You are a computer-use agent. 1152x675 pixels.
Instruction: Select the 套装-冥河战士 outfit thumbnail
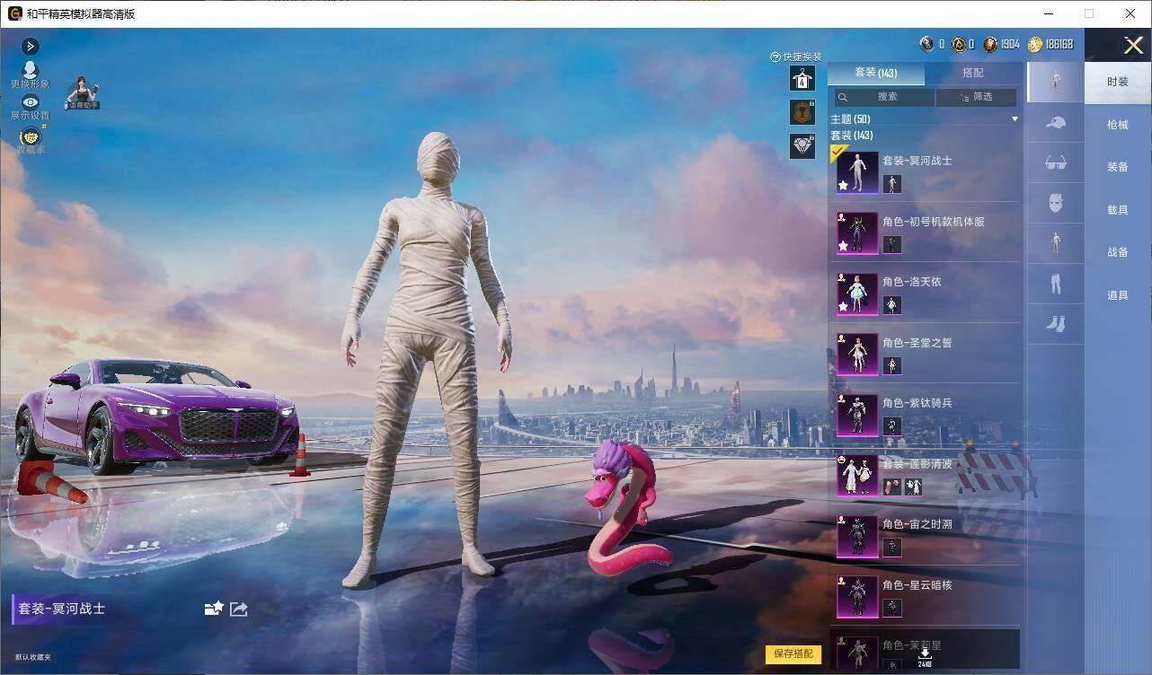pos(857,172)
